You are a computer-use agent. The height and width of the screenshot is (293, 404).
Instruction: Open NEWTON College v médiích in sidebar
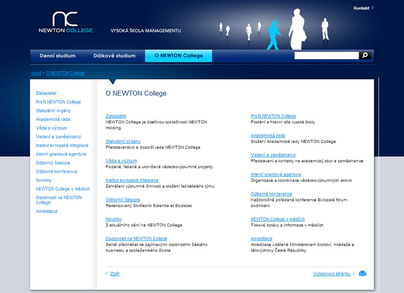63,189
